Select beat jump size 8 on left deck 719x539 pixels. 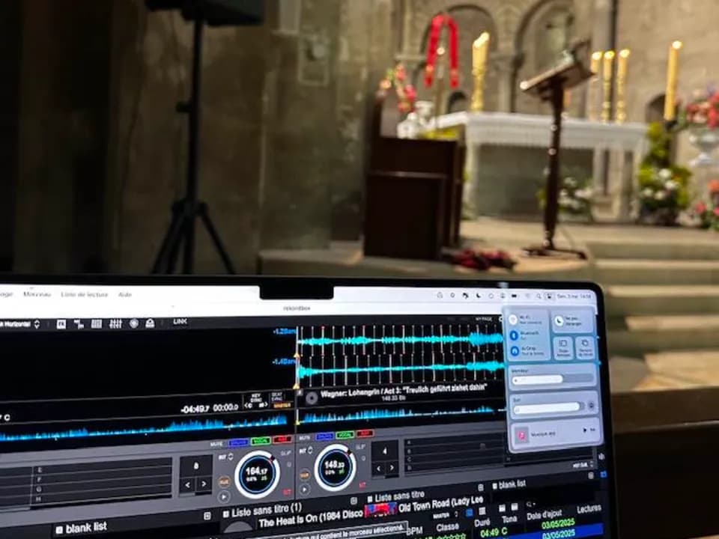coord(195,466)
